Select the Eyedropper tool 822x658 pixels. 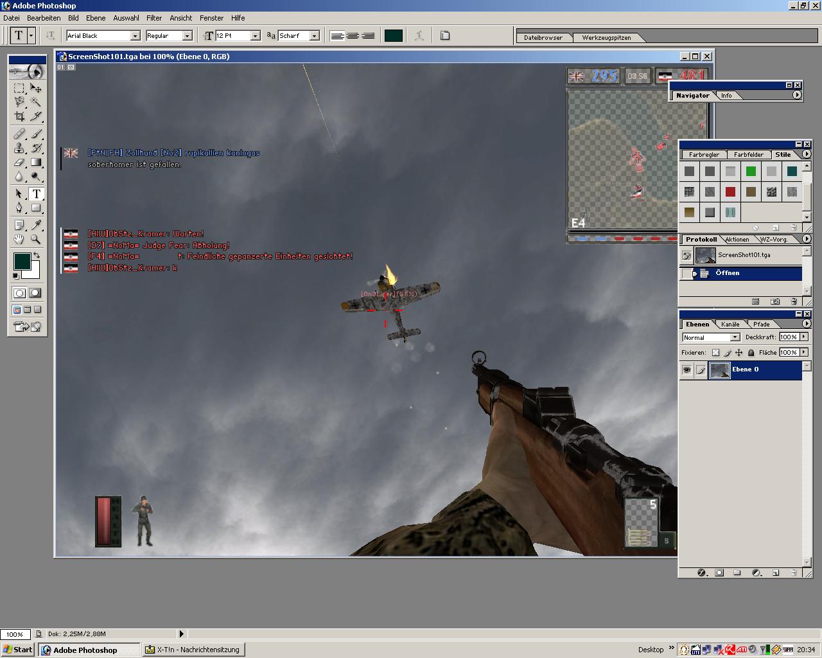tap(36, 225)
